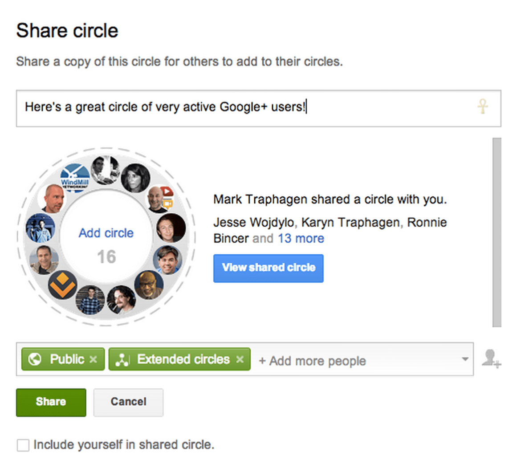The height and width of the screenshot is (464, 521).
Task: Click the avatar with YouTube play badge
Action: click(x=160, y=199)
